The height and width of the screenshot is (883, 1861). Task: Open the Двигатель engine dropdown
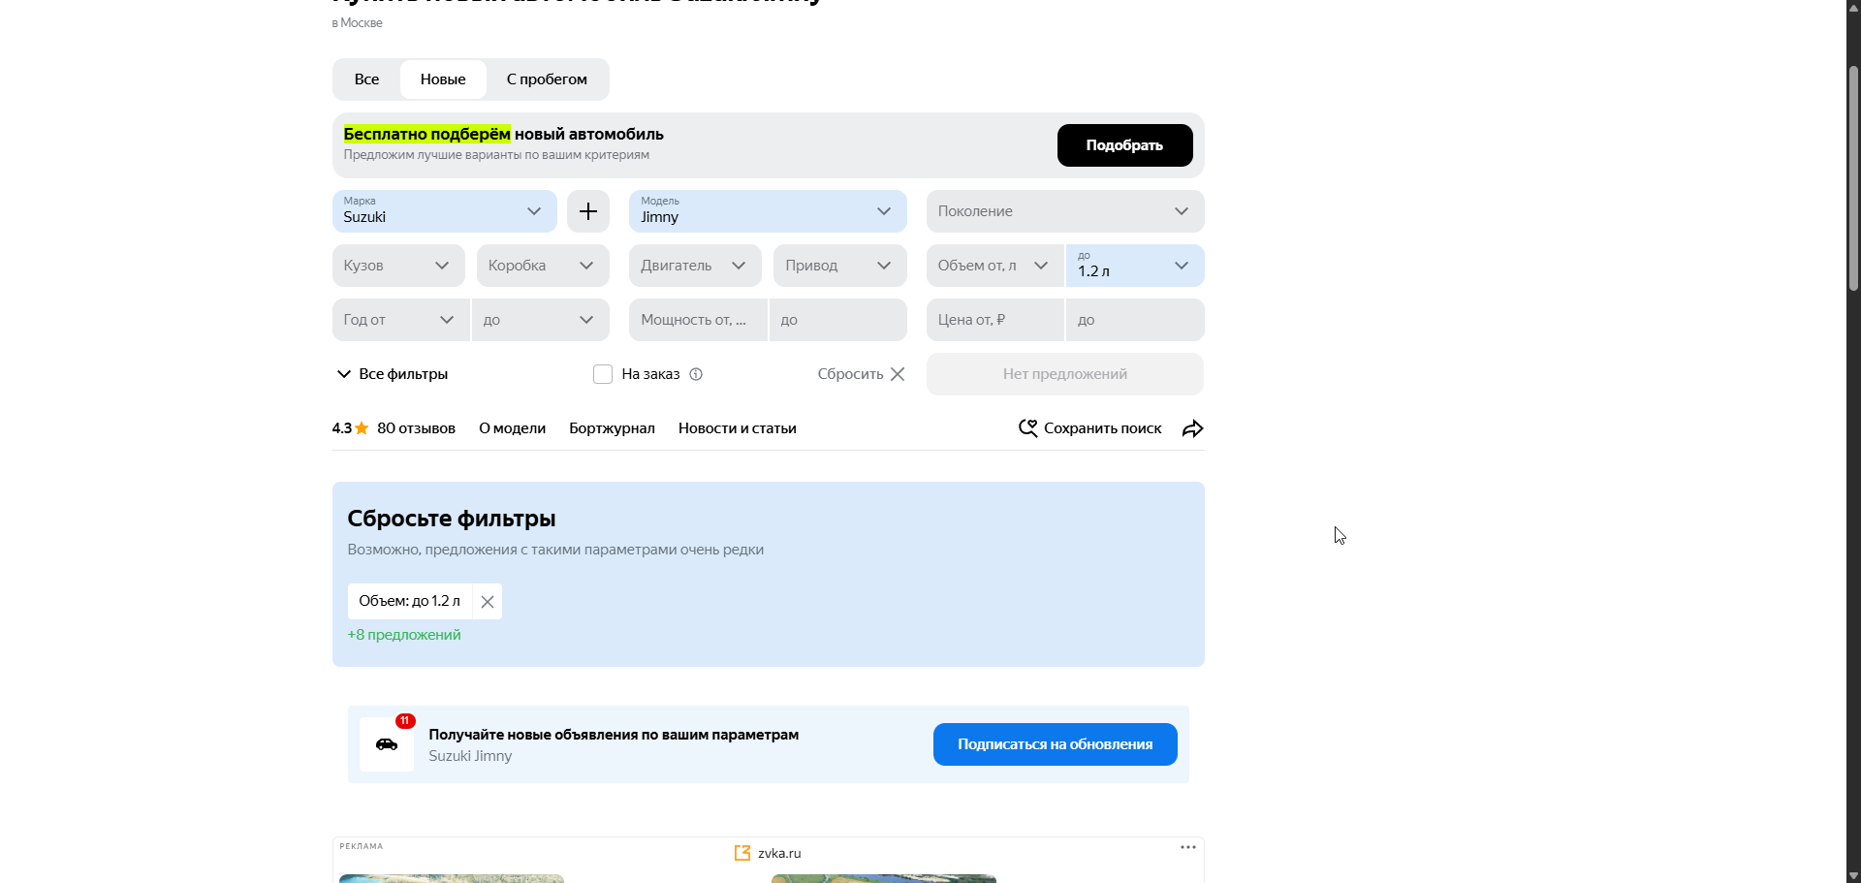(695, 266)
